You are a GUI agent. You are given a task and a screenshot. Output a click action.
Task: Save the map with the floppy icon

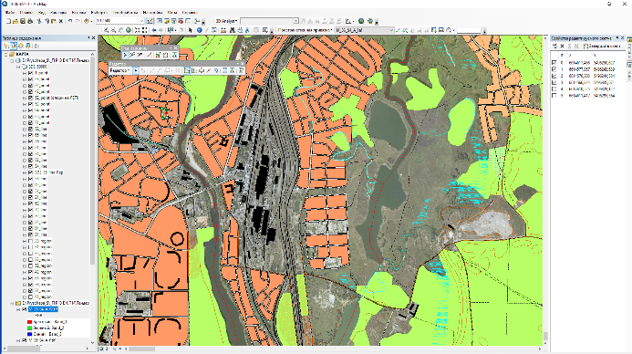pos(23,21)
